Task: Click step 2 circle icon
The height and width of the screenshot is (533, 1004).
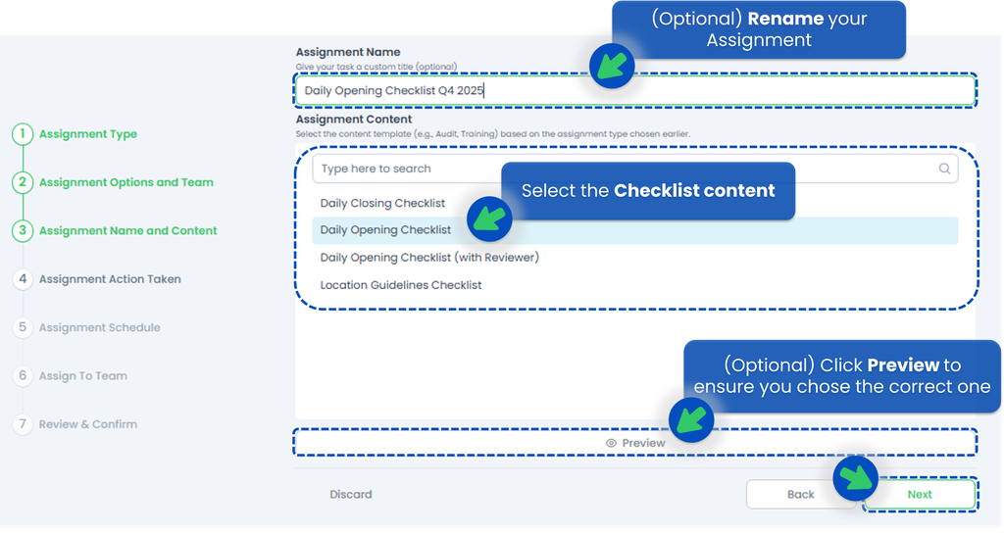Action: (23, 182)
